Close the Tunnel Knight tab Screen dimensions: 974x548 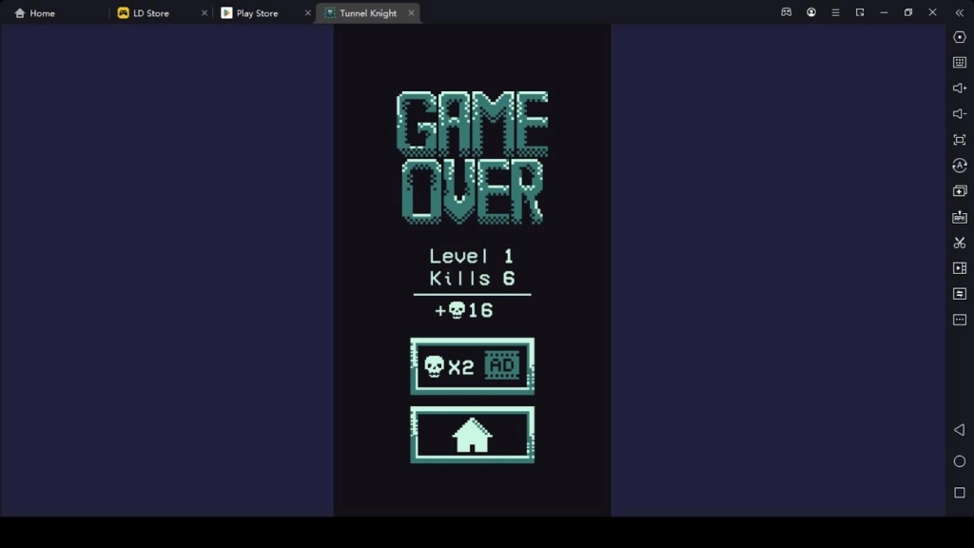click(x=411, y=13)
